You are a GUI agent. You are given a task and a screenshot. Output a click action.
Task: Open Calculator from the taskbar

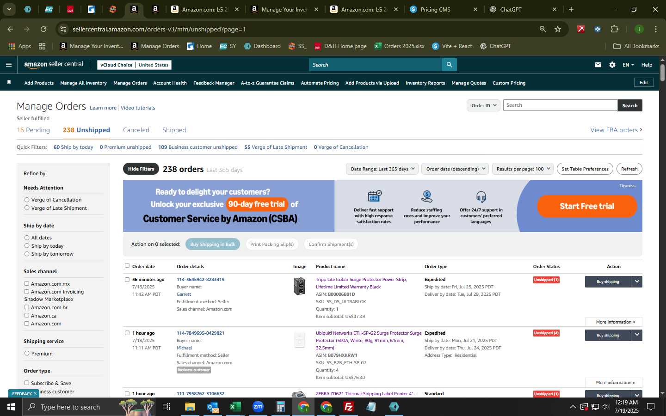click(280, 407)
